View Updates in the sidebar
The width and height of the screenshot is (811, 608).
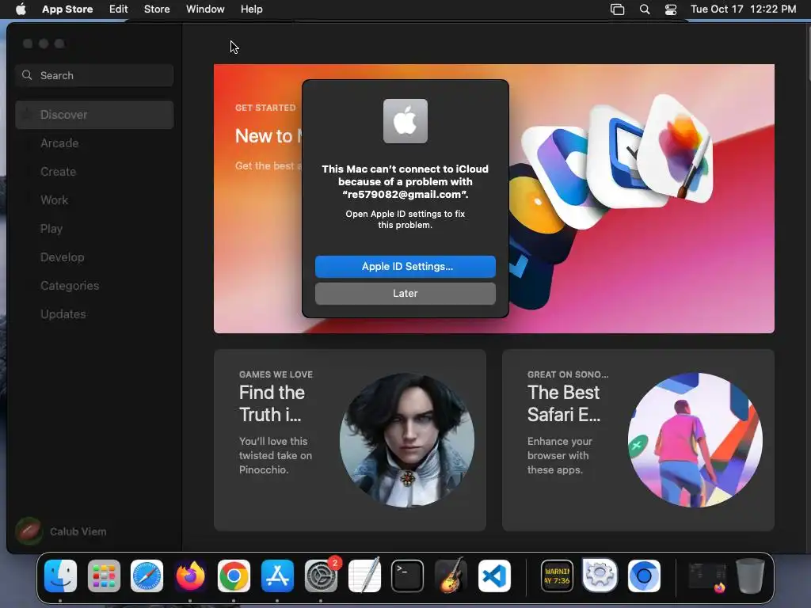pyautogui.click(x=95, y=313)
